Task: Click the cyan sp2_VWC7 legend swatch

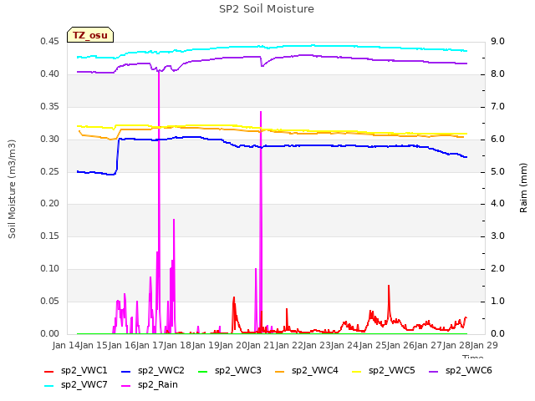Action: (49, 386)
